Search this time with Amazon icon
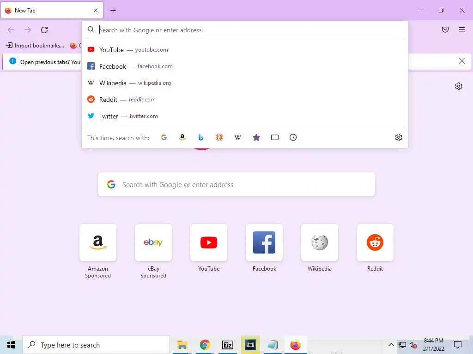Viewport: 473px width, 354px height. [x=182, y=137]
